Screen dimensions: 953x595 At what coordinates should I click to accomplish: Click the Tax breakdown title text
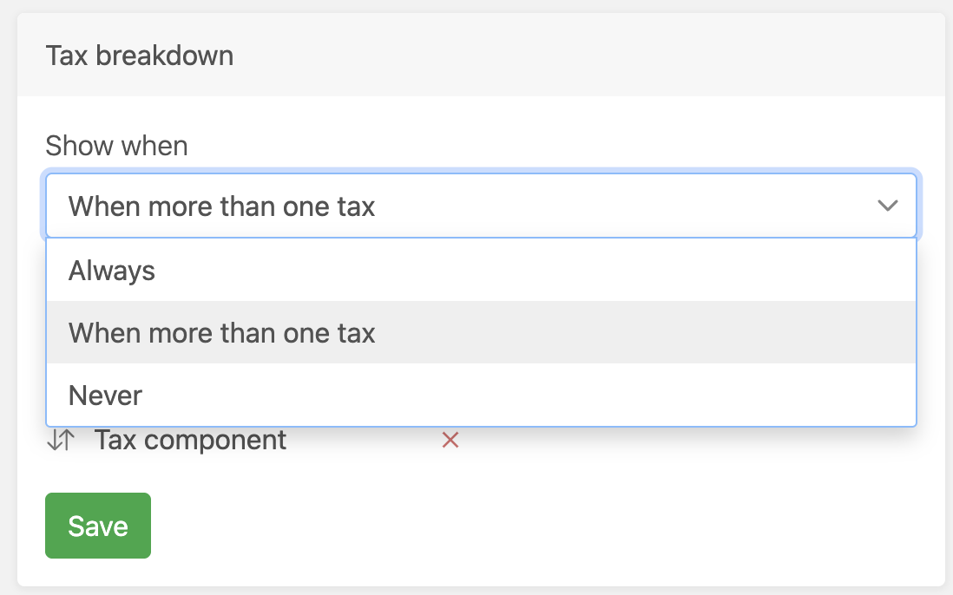tap(140, 56)
